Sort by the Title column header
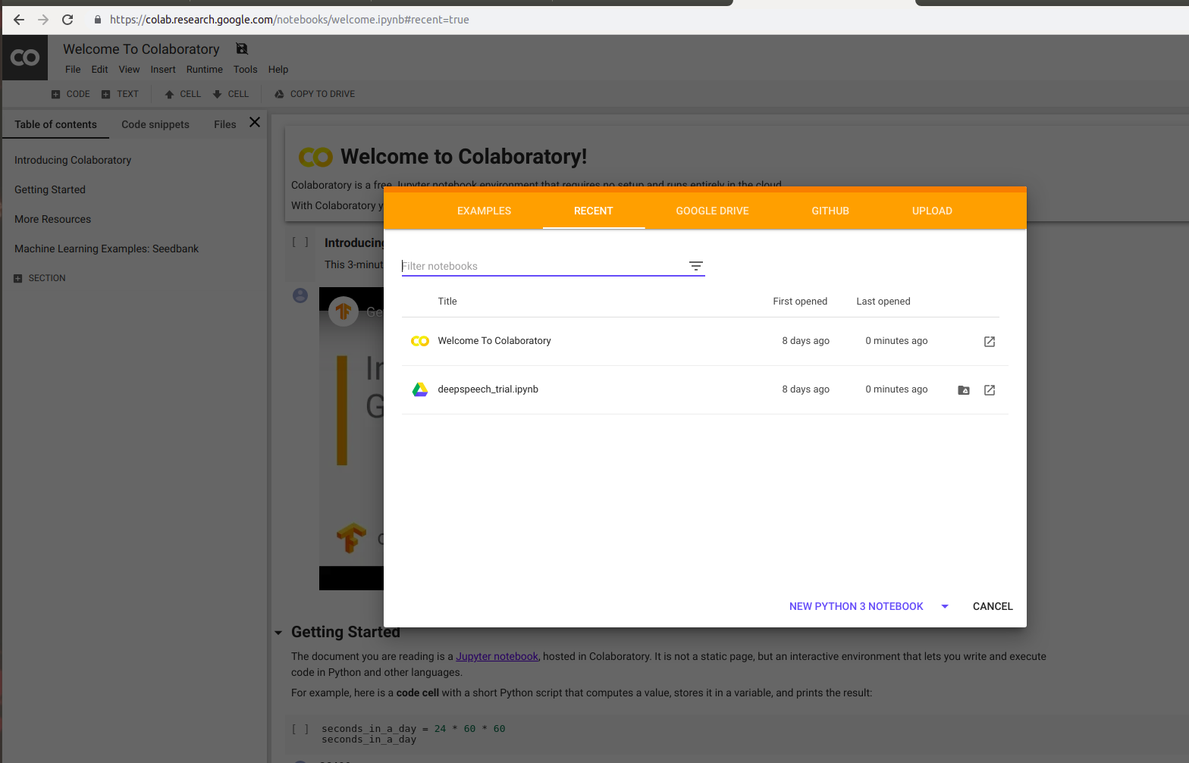 pos(447,301)
